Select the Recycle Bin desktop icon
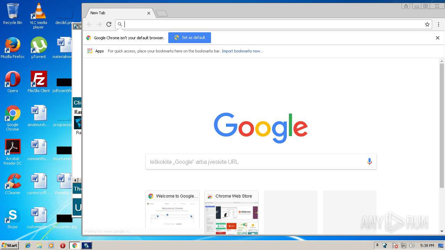The width and height of the screenshot is (445, 250). [13, 14]
